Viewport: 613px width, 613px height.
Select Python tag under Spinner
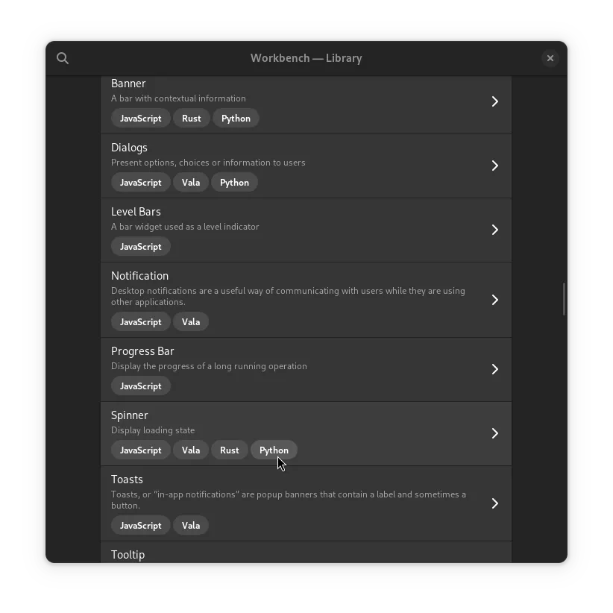[x=274, y=450]
